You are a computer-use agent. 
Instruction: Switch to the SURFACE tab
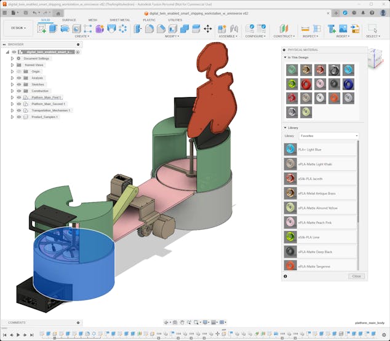pos(69,20)
